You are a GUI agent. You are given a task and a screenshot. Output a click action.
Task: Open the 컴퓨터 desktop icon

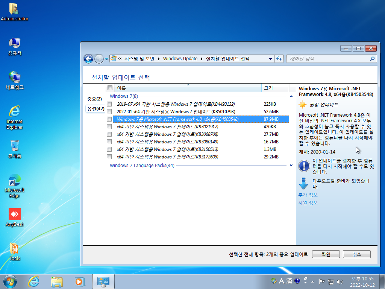(x=15, y=46)
